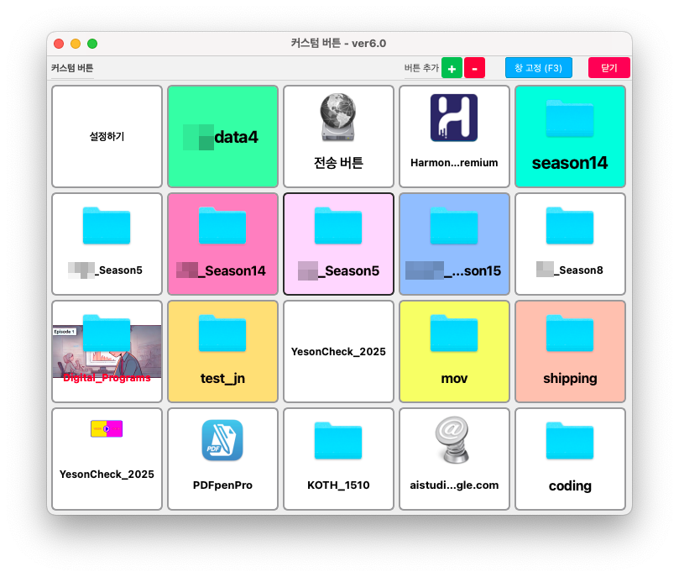Click the green plus add-button icon
The height and width of the screenshot is (577, 679).
pyautogui.click(x=452, y=68)
